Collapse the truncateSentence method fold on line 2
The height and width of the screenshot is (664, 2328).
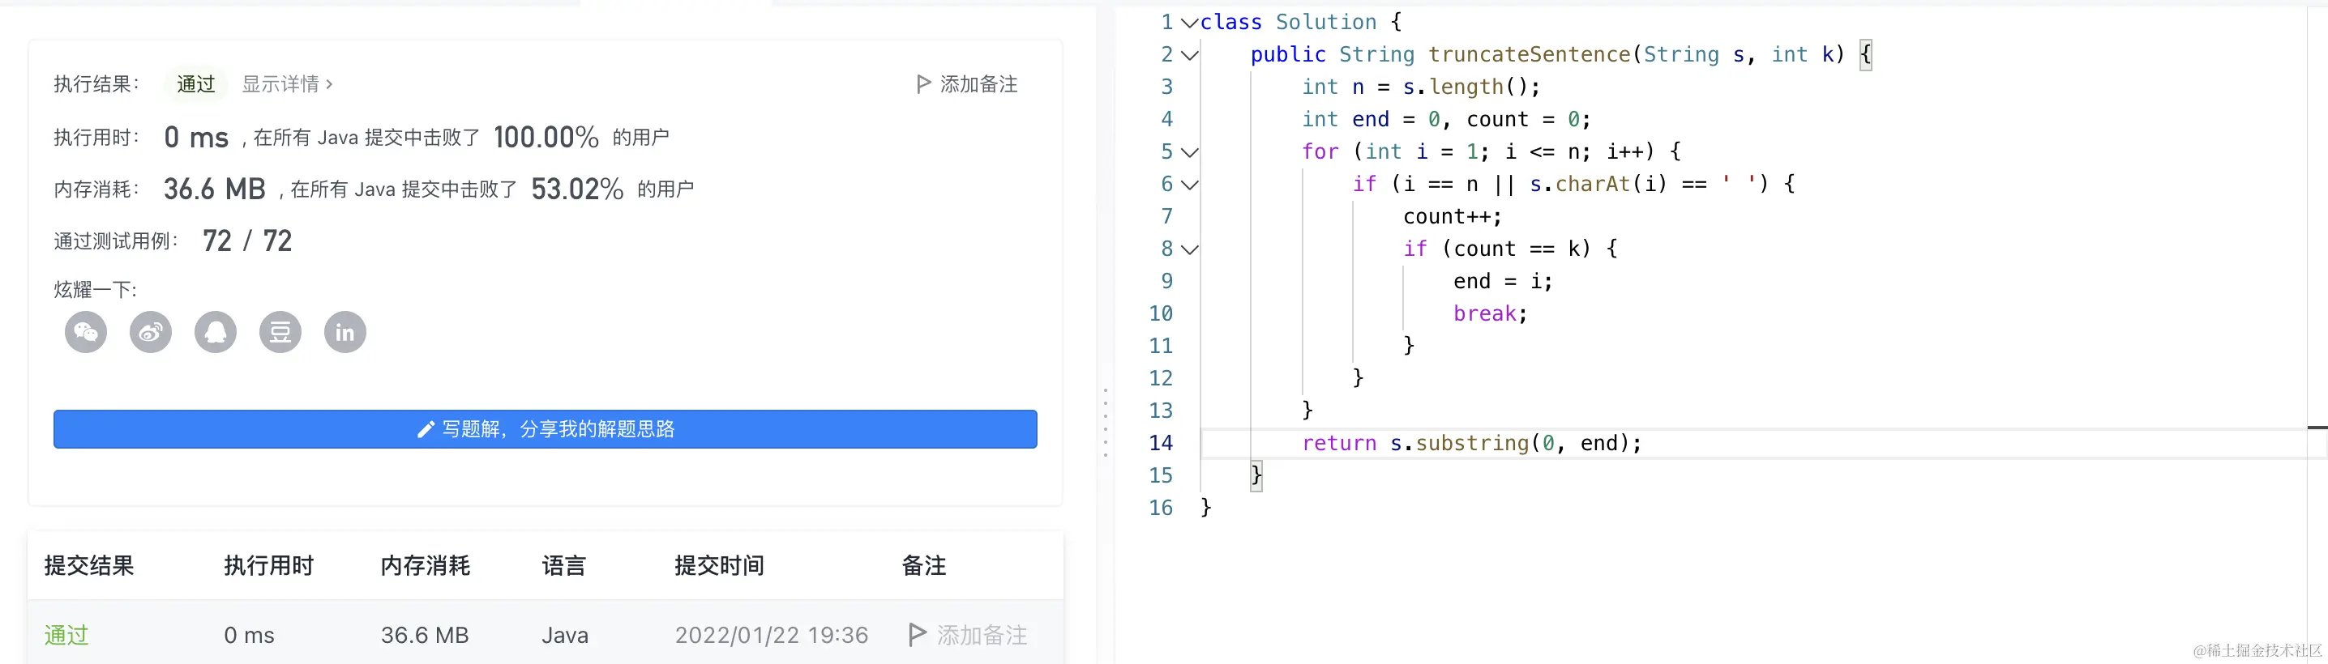[x=1189, y=55]
